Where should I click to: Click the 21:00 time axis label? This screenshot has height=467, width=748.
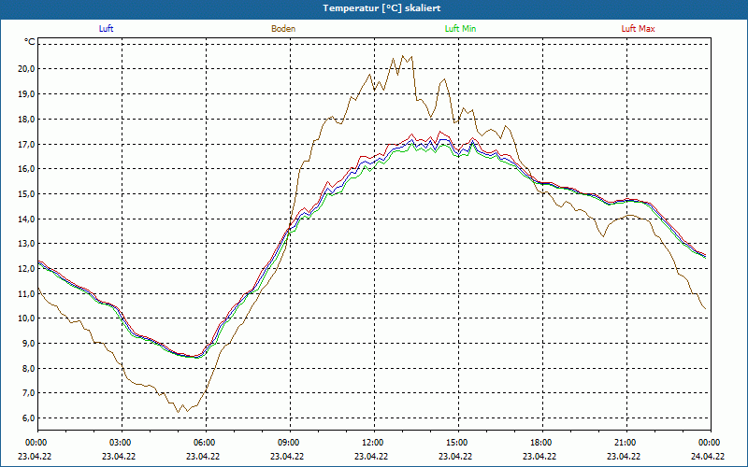(625, 443)
